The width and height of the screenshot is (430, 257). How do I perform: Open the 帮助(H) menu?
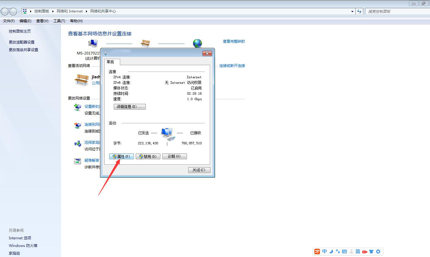point(76,21)
